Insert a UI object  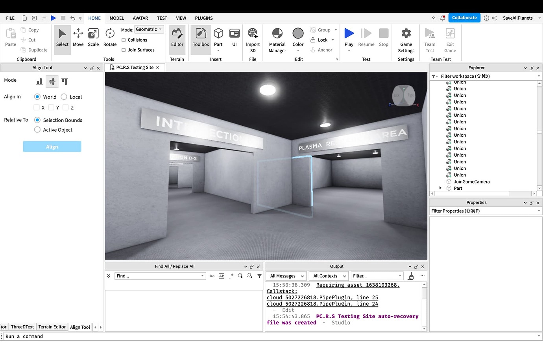(x=235, y=37)
